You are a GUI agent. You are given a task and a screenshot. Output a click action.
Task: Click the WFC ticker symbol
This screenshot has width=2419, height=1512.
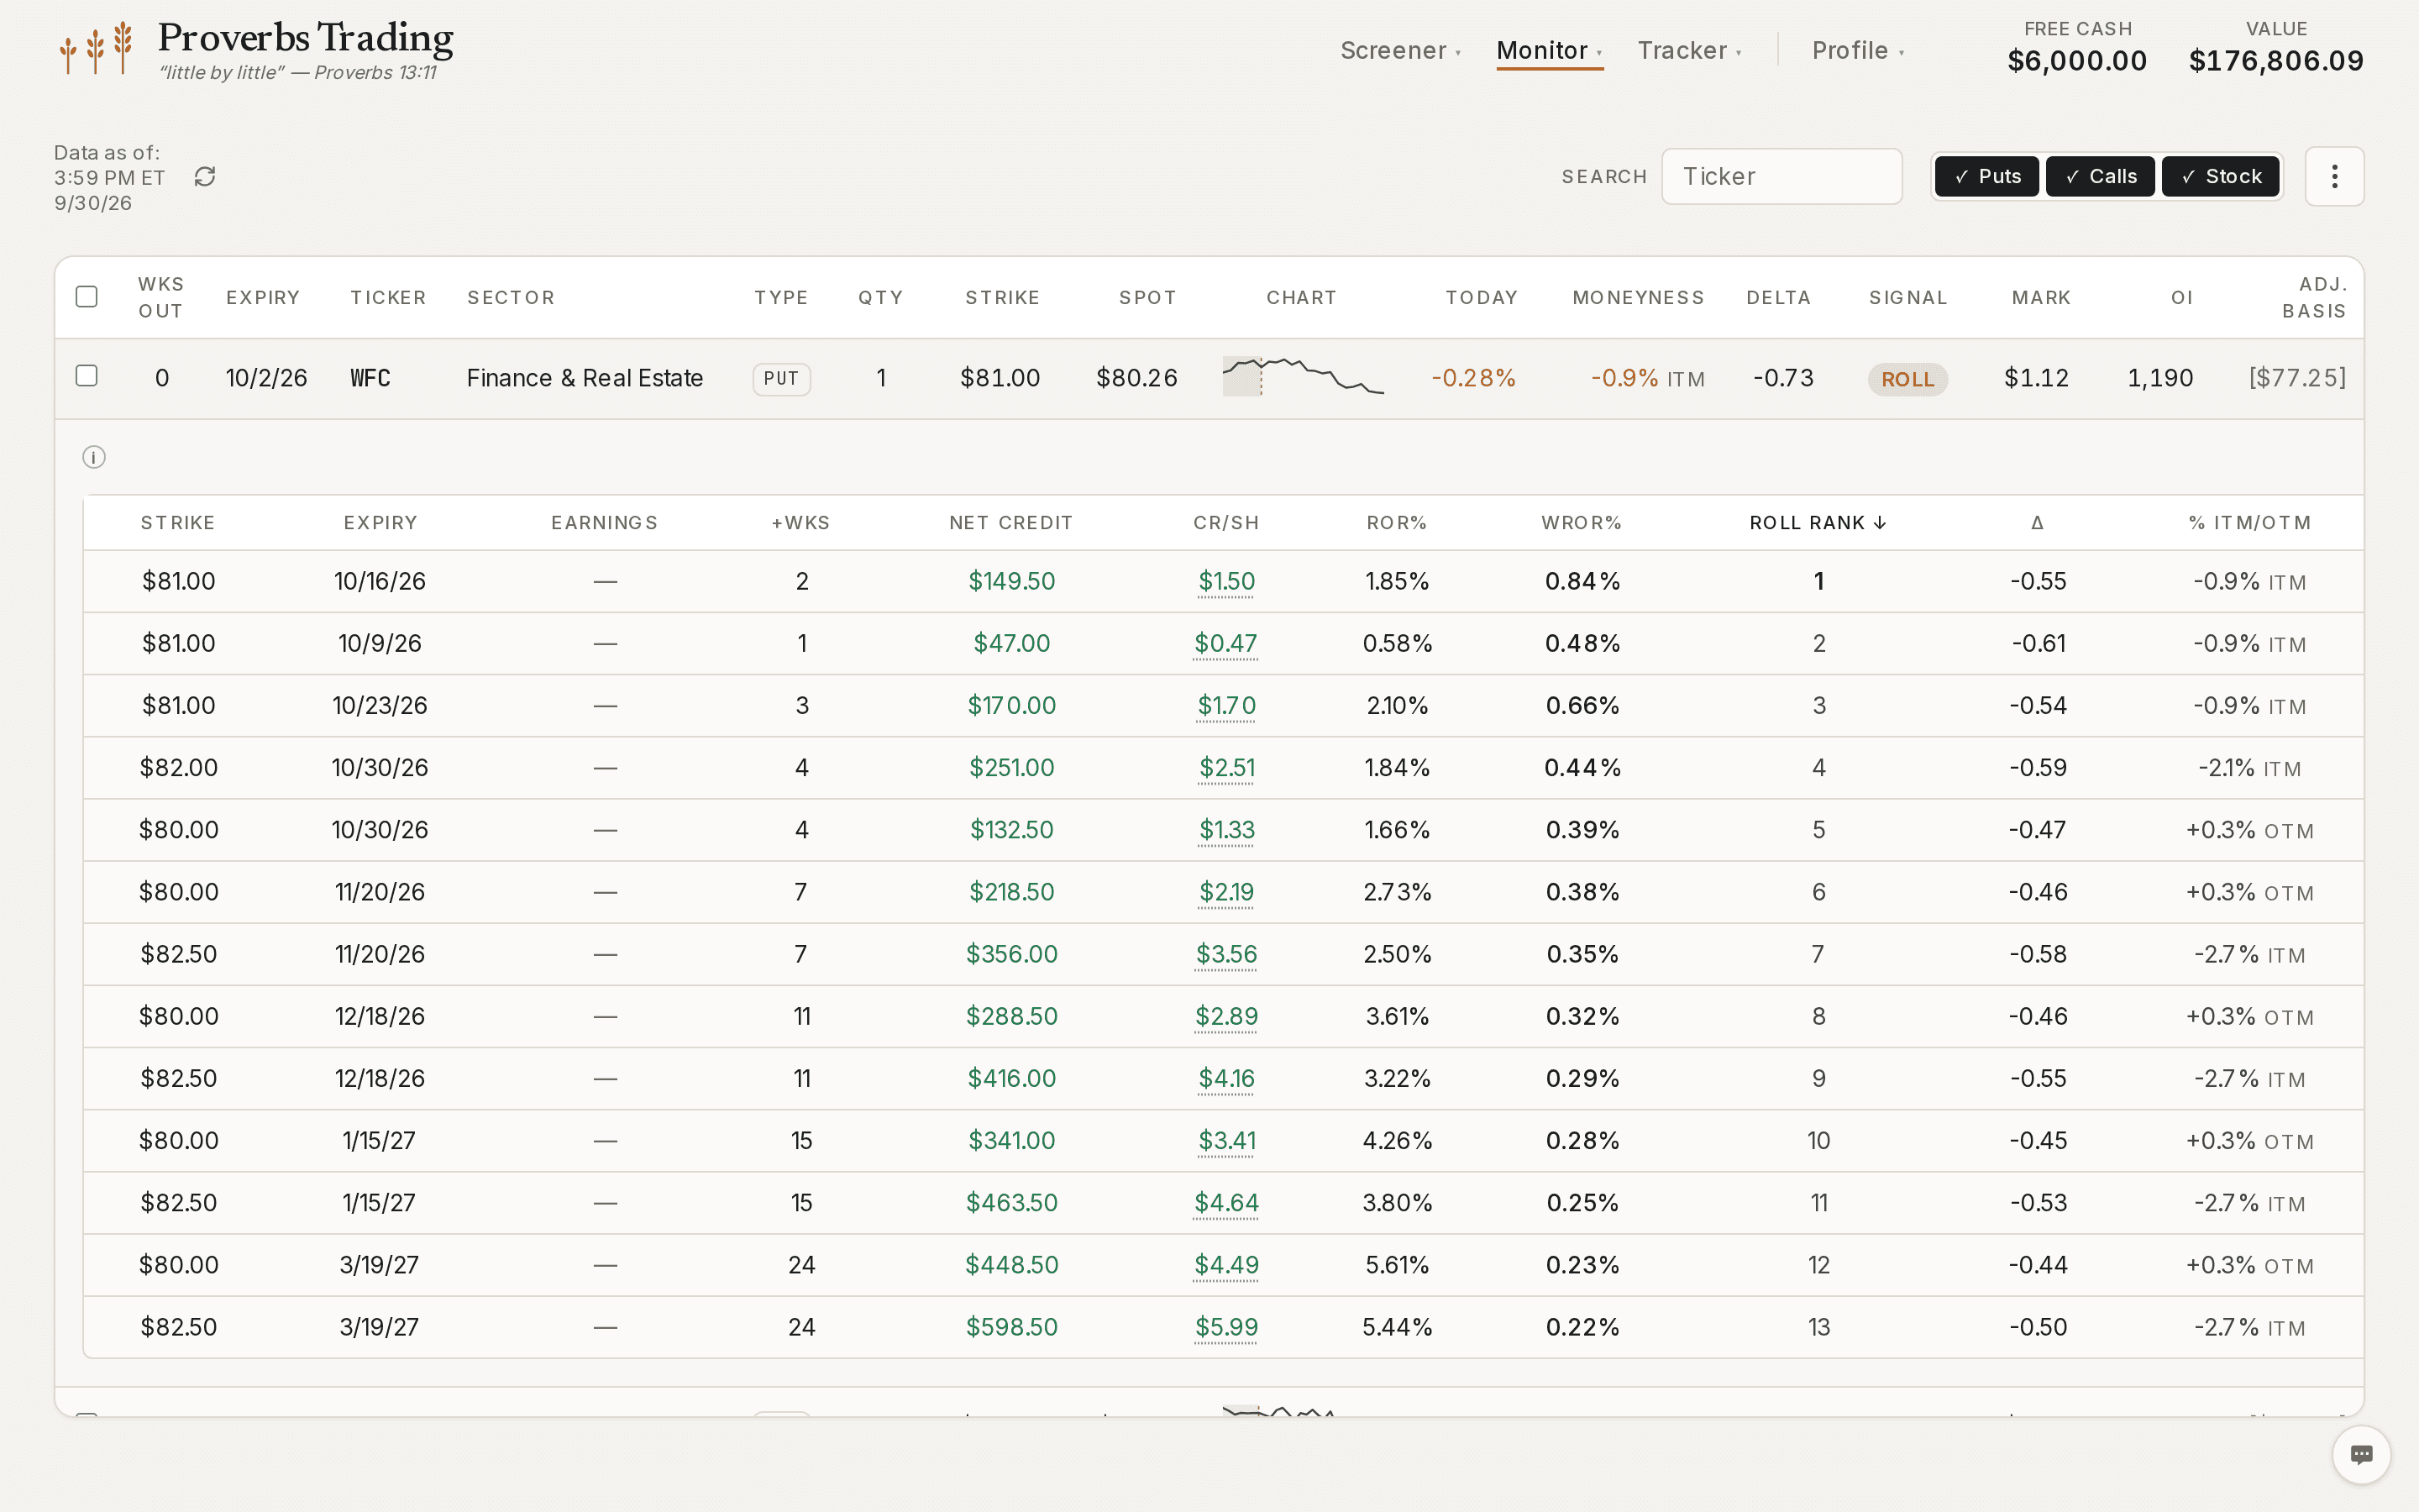pos(370,378)
